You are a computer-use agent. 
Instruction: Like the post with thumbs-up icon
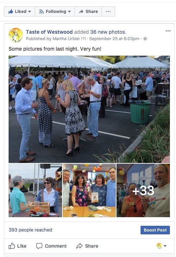(17, 246)
